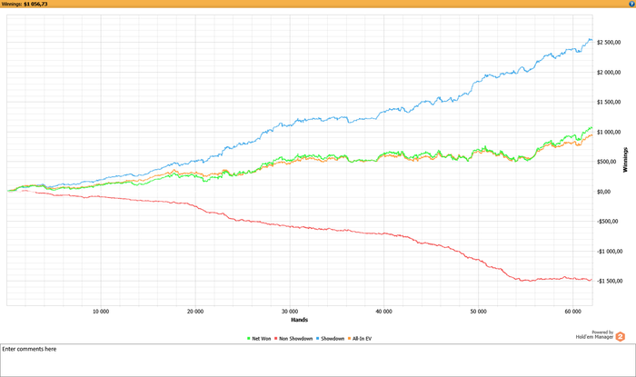Viewport: 636px width, 377px height.
Task: Click the 30 000 hands axis label
Action: pos(290,312)
